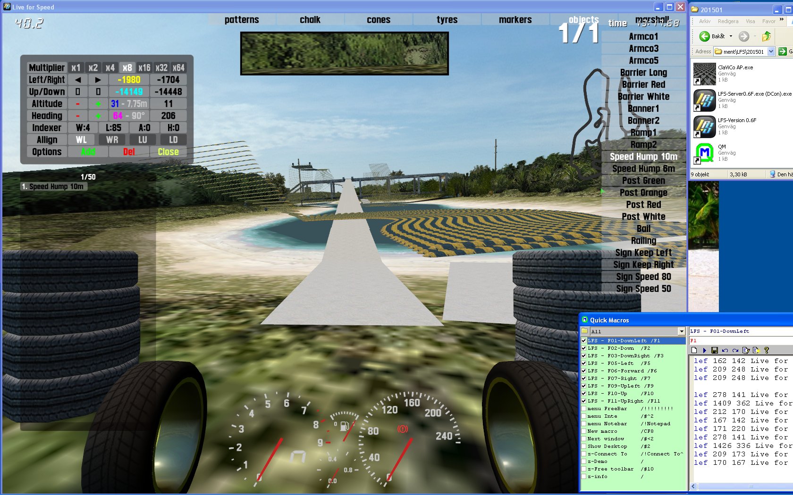Decrease Heading with red minus

pos(78,115)
